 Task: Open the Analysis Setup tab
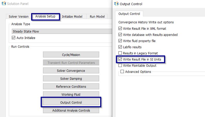pyautogui.click(x=45, y=16)
